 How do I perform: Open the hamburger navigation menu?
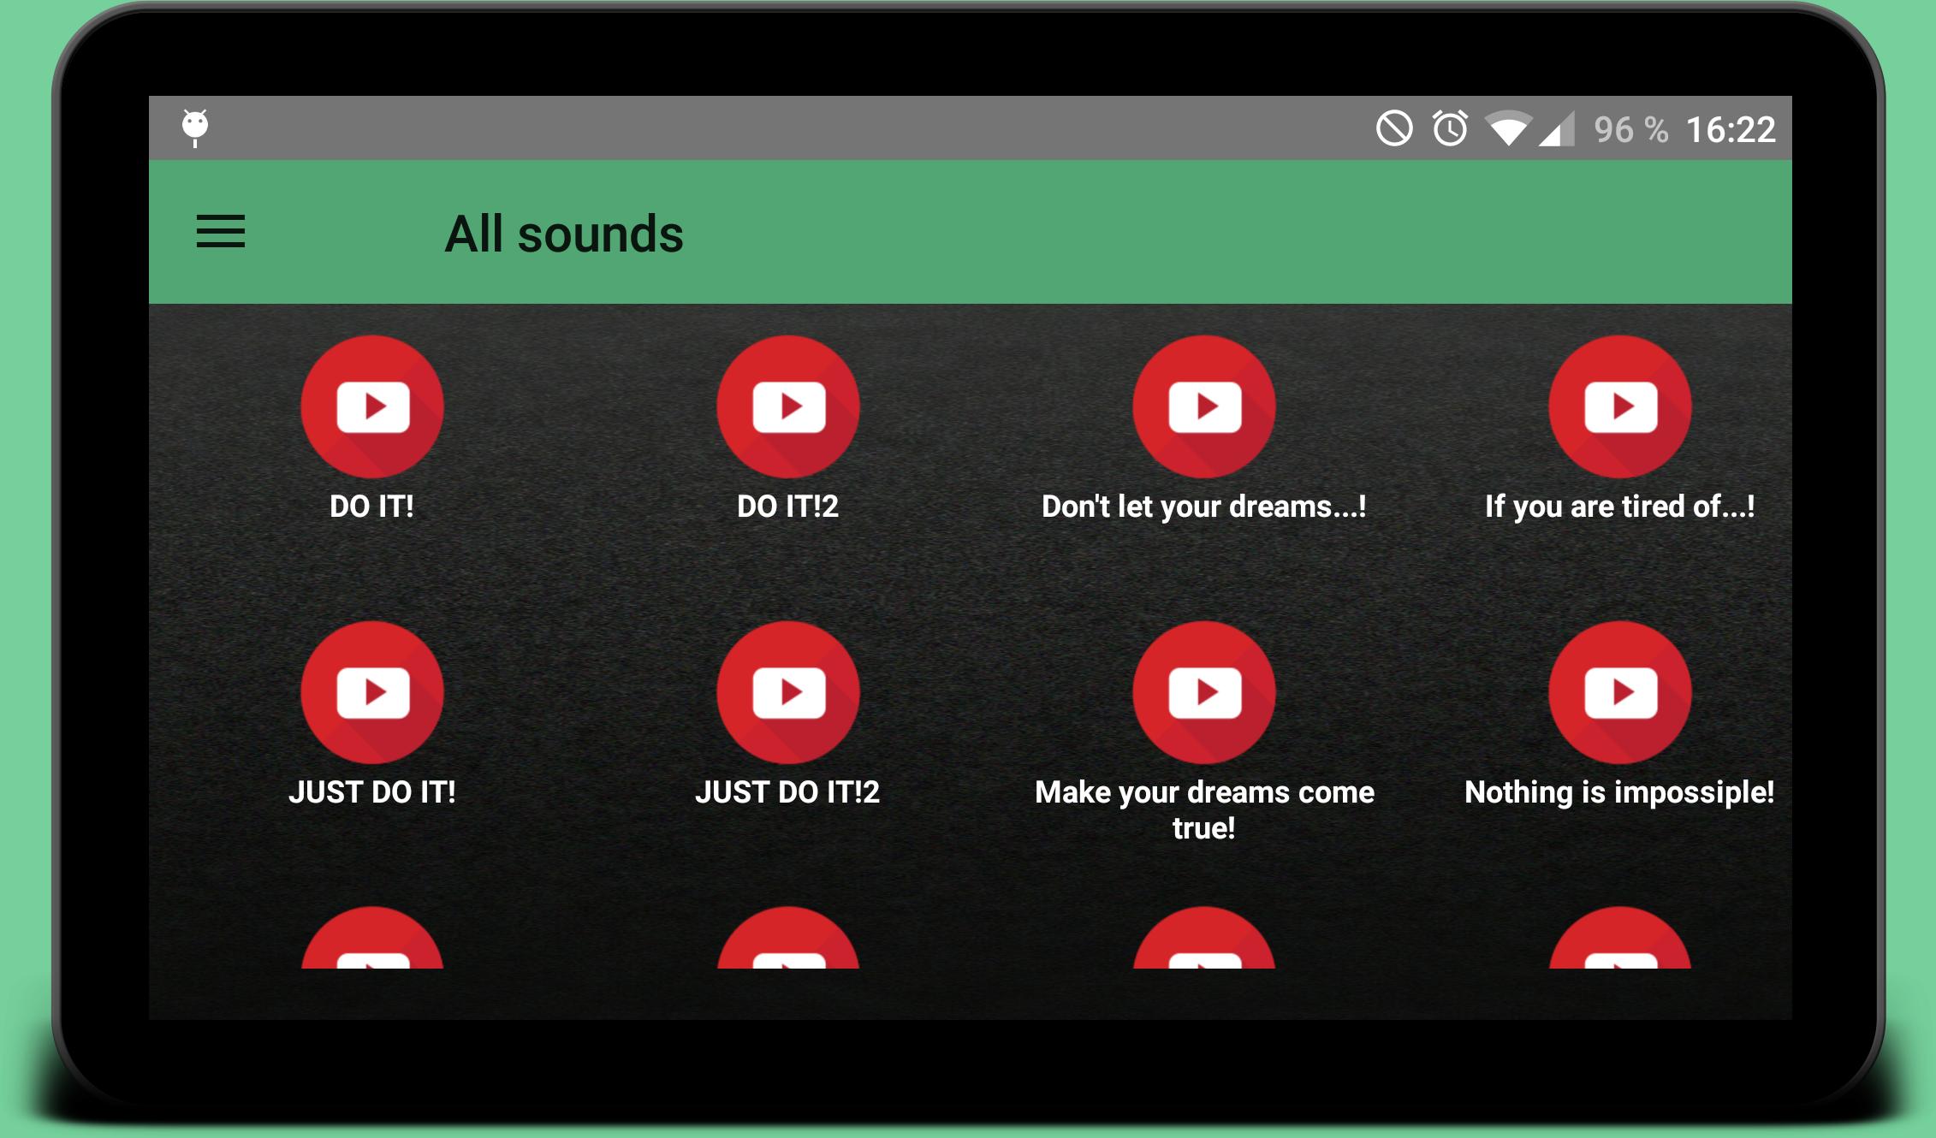[x=221, y=232]
